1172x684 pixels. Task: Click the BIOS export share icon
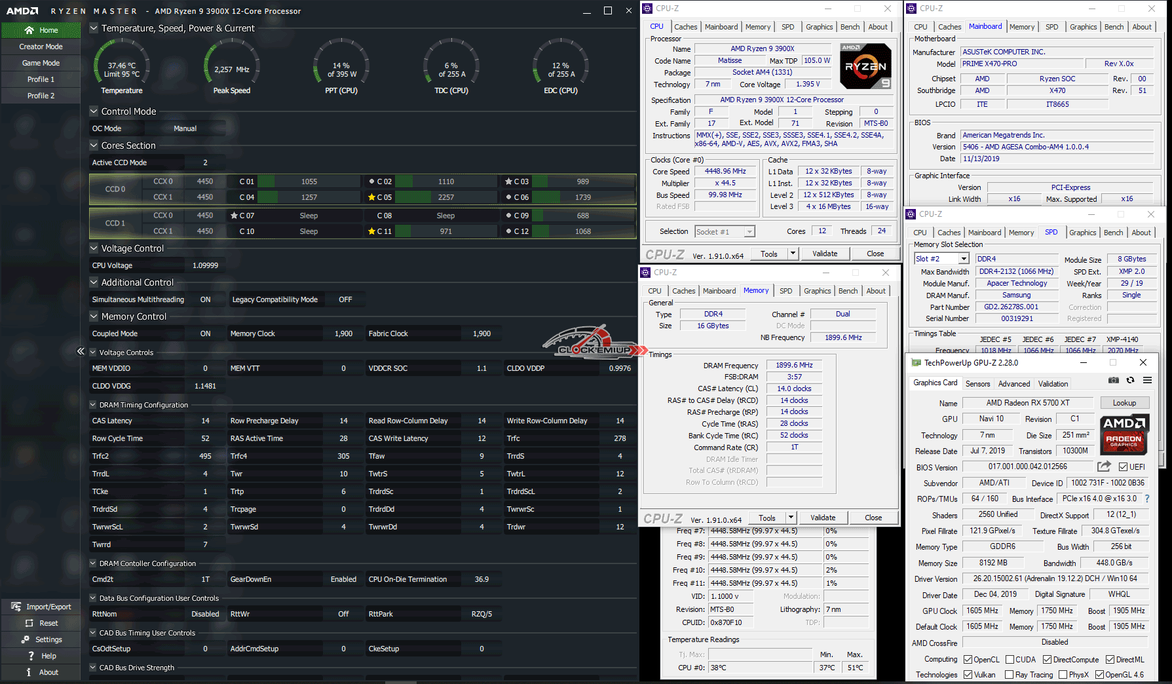click(x=1104, y=466)
